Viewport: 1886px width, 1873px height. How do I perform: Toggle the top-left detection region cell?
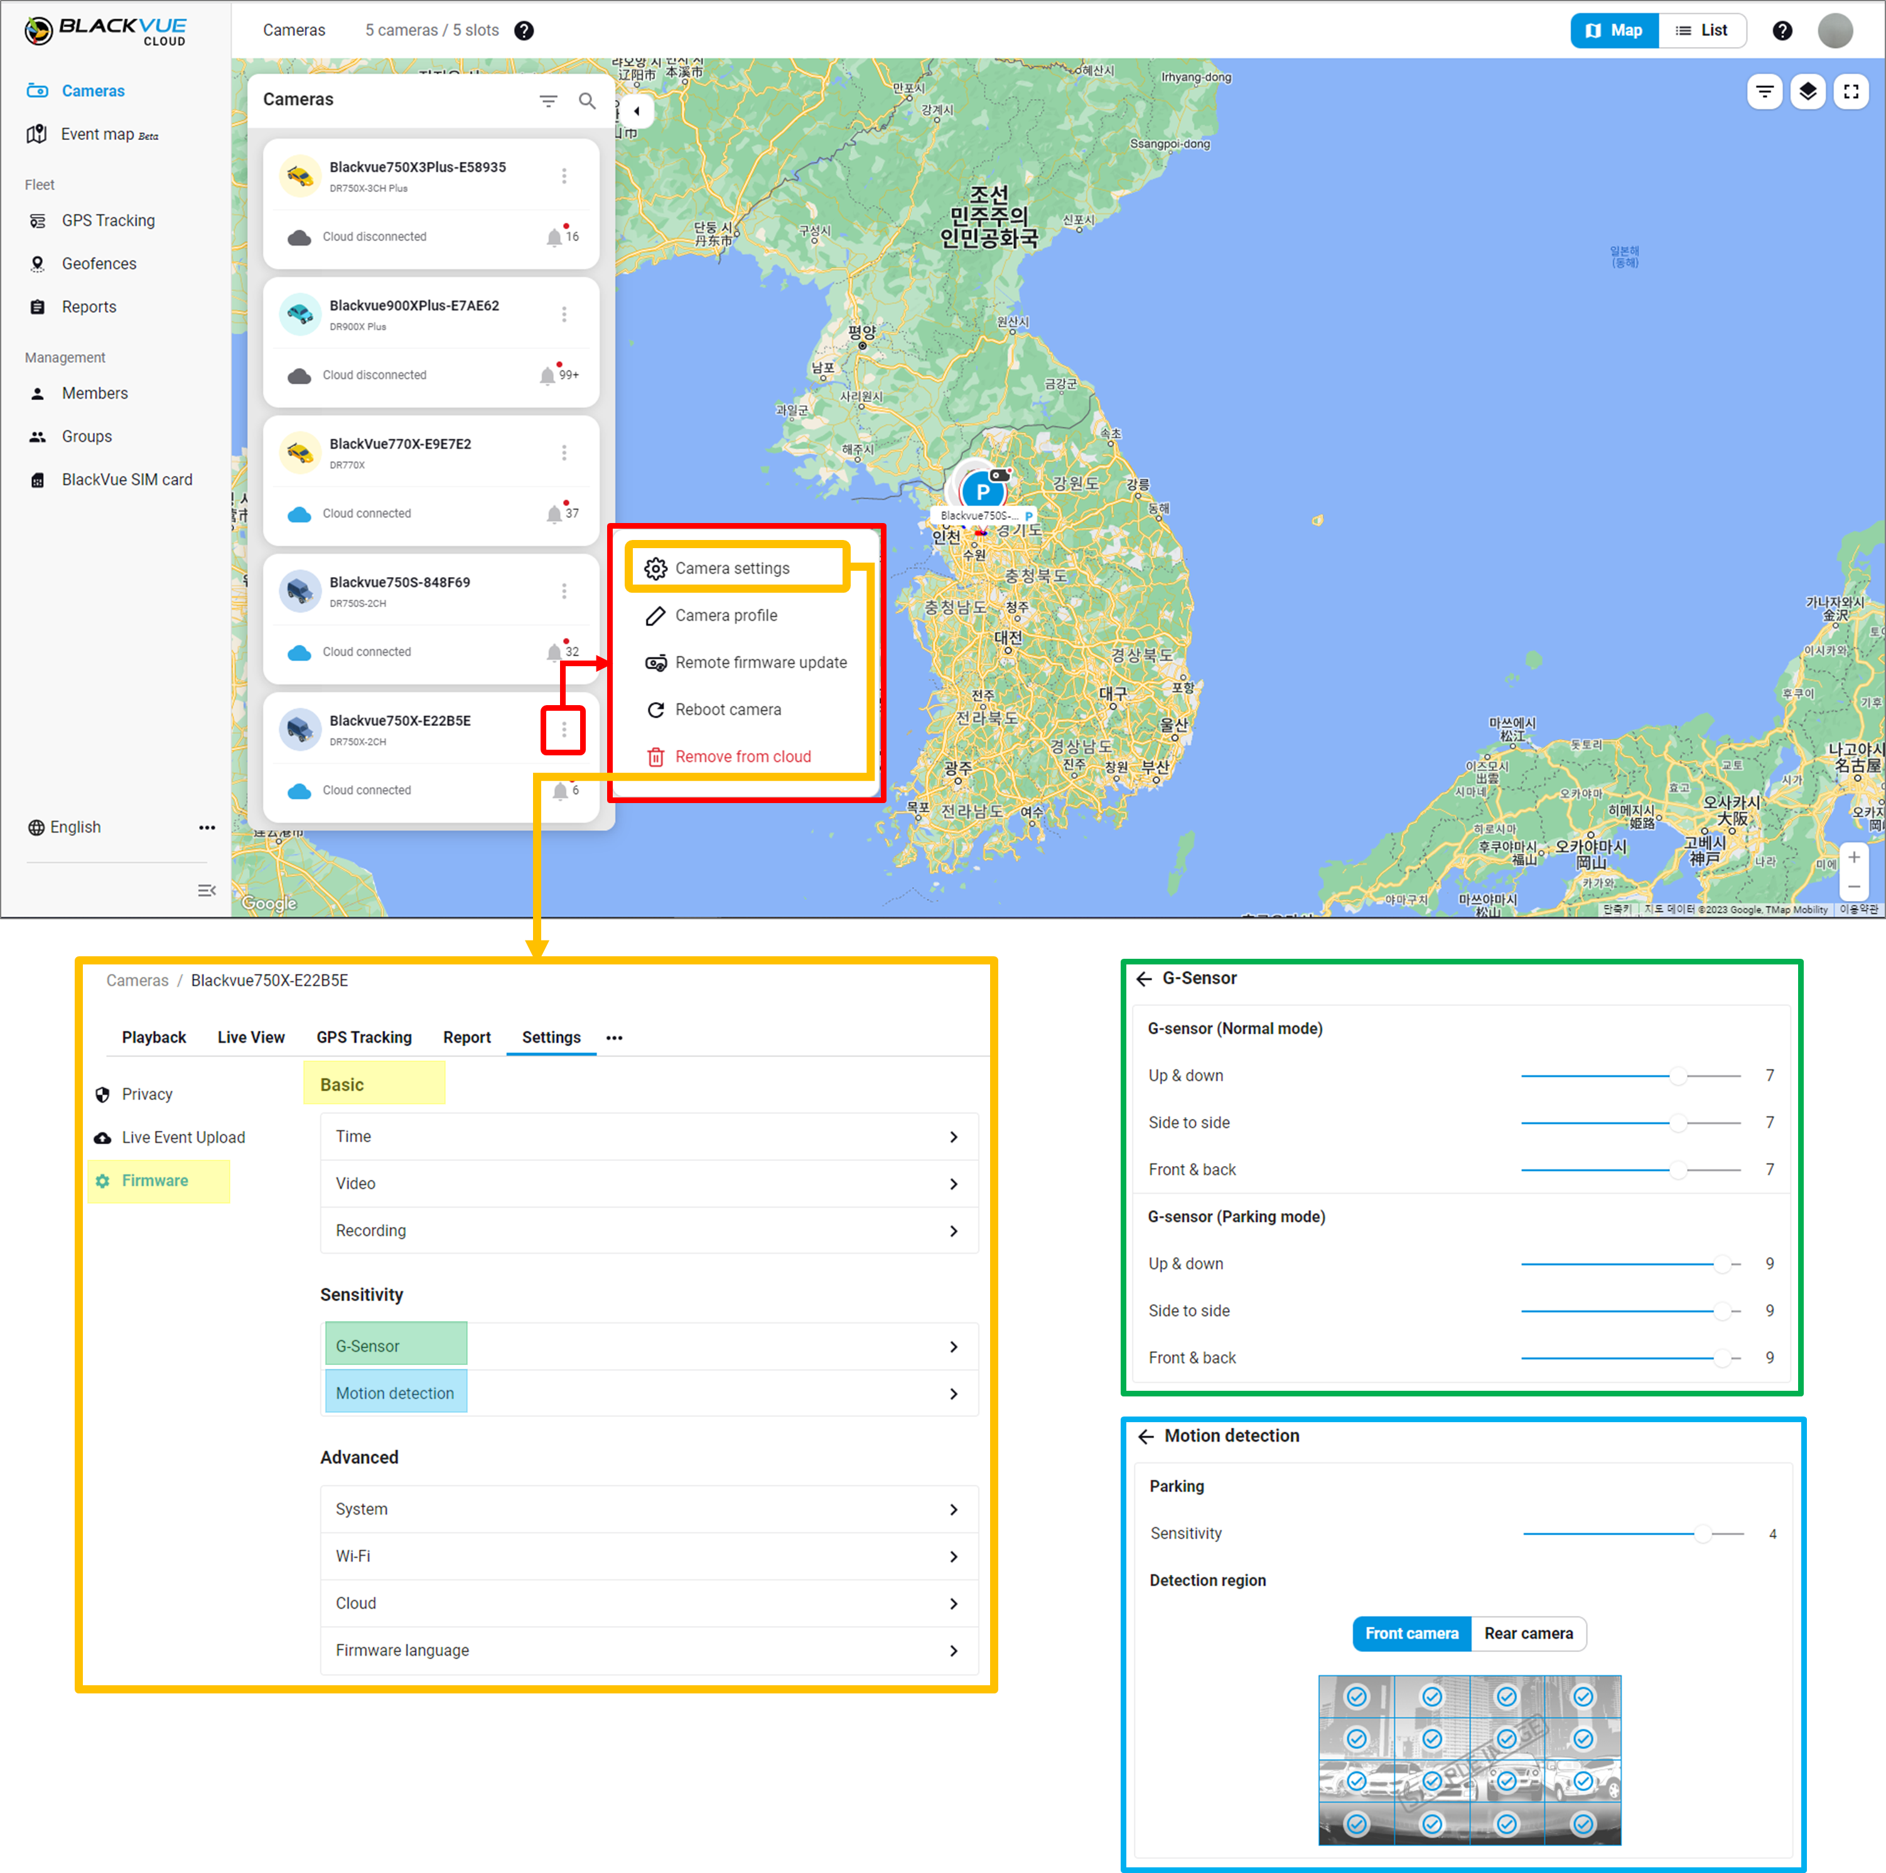1356,1696
